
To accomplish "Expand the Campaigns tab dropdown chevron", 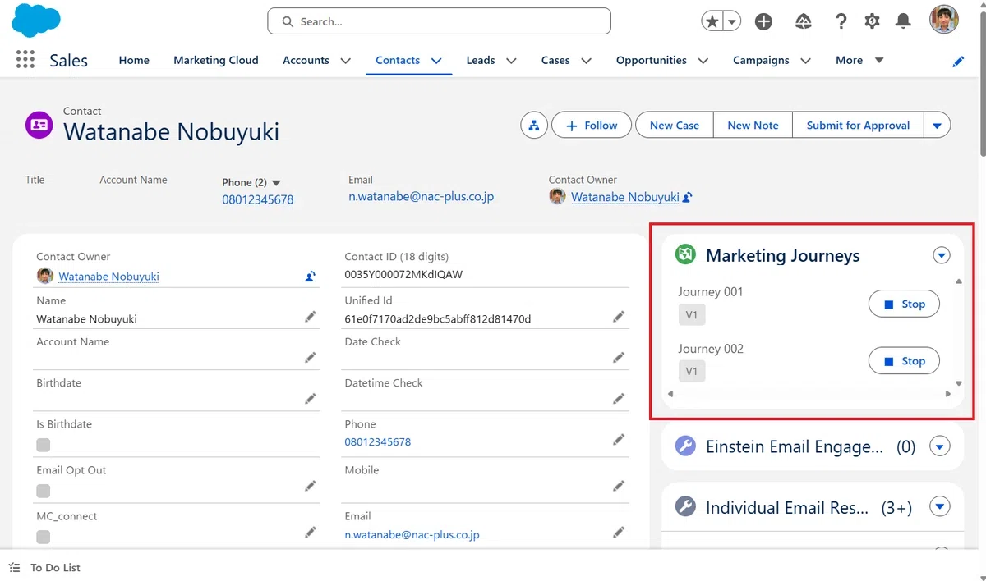I will tap(805, 61).
